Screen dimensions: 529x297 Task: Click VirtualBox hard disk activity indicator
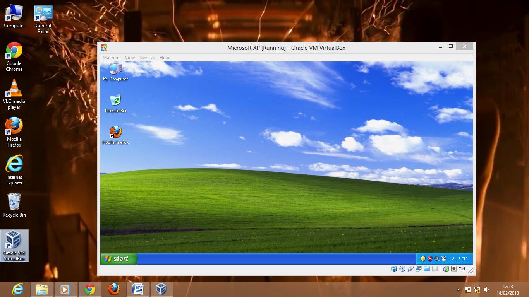point(394,269)
